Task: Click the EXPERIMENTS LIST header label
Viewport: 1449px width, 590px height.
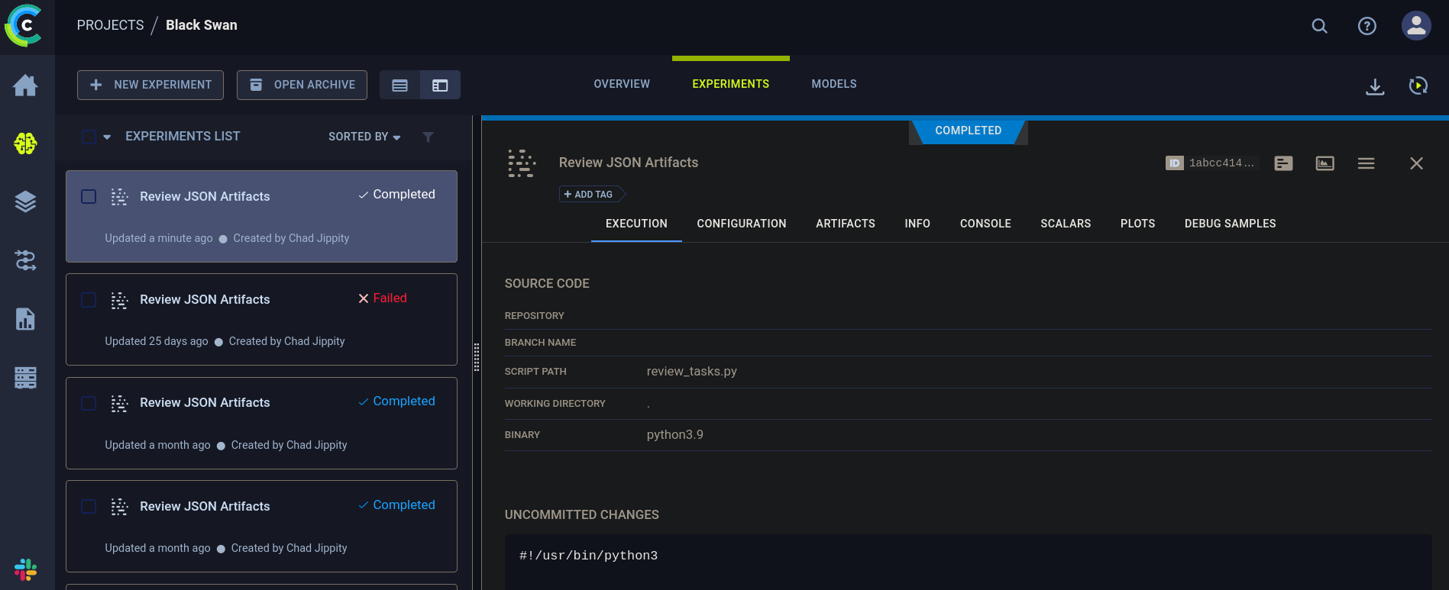Action: click(183, 137)
